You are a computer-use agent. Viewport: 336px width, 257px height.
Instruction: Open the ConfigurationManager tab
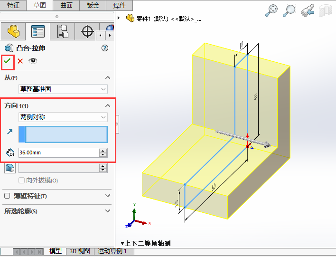[63, 31]
